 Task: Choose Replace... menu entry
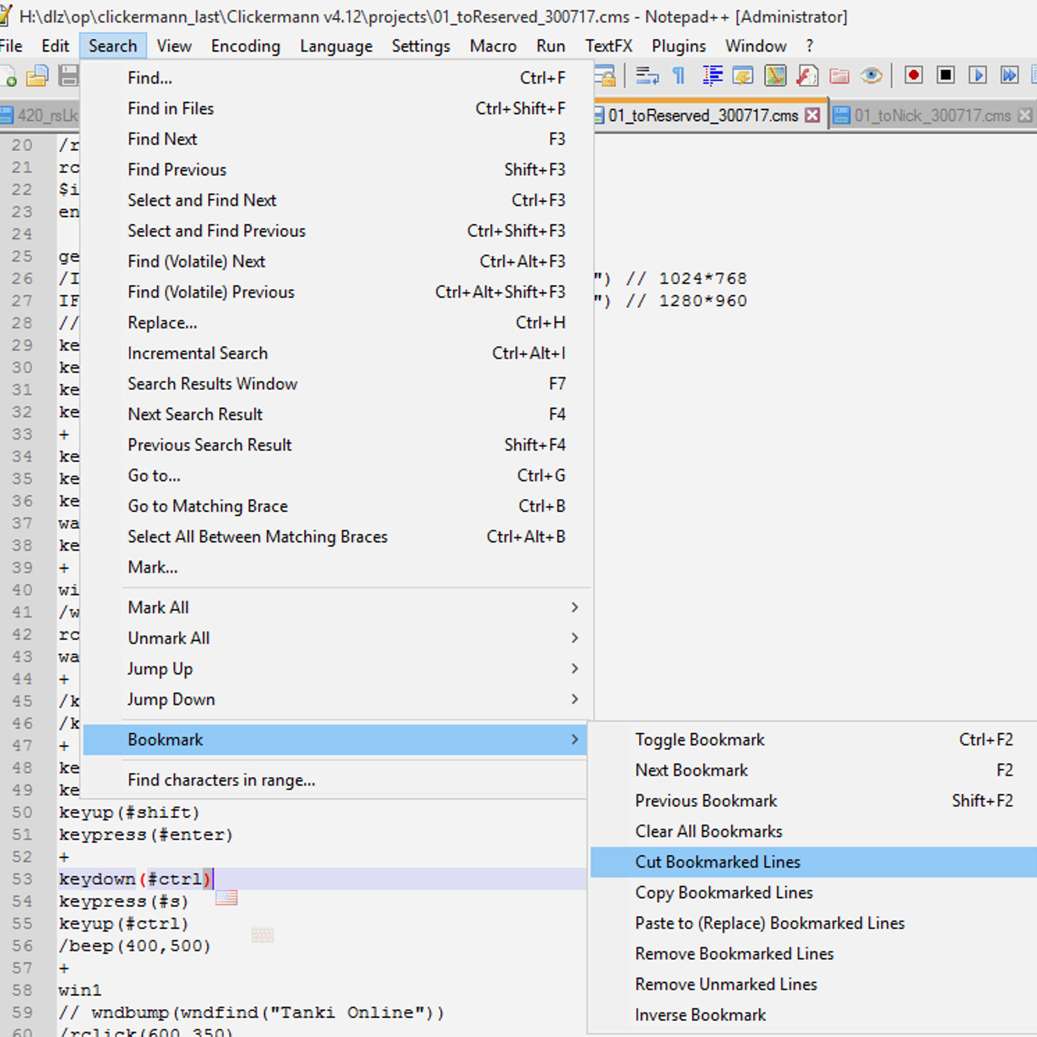(x=335, y=322)
